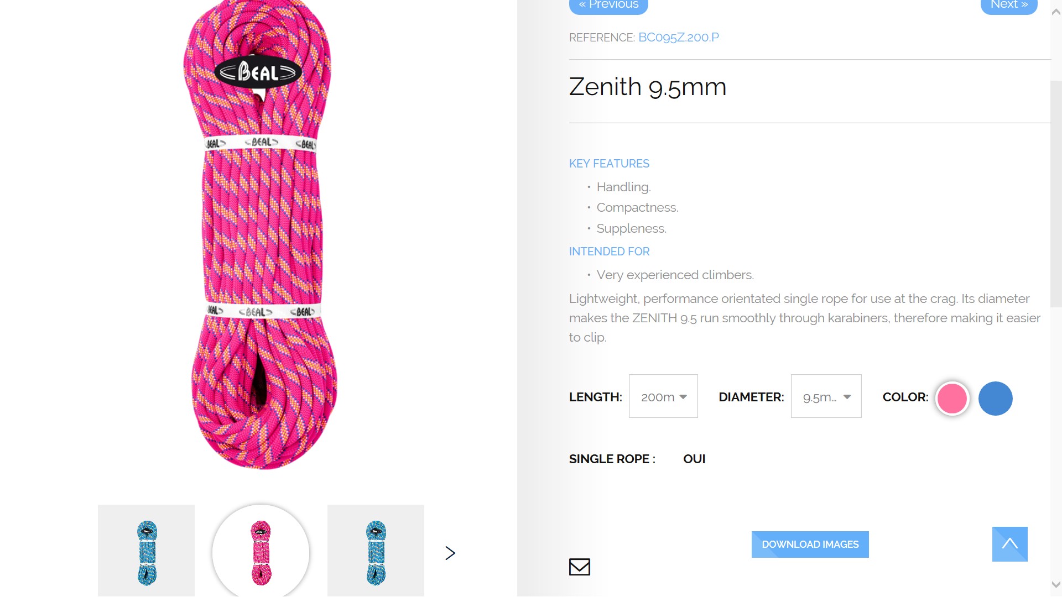Click the Download Images button
1062x597 pixels.
(x=810, y=544)
